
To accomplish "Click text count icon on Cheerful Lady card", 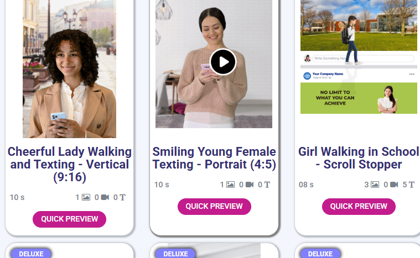I will click(122, 197).
